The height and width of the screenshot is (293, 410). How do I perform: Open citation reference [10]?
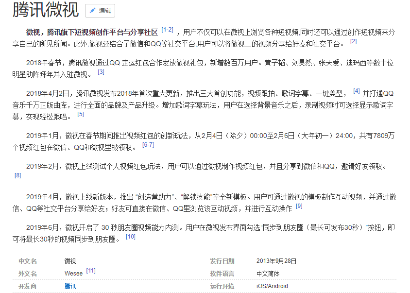pos(131,237)
